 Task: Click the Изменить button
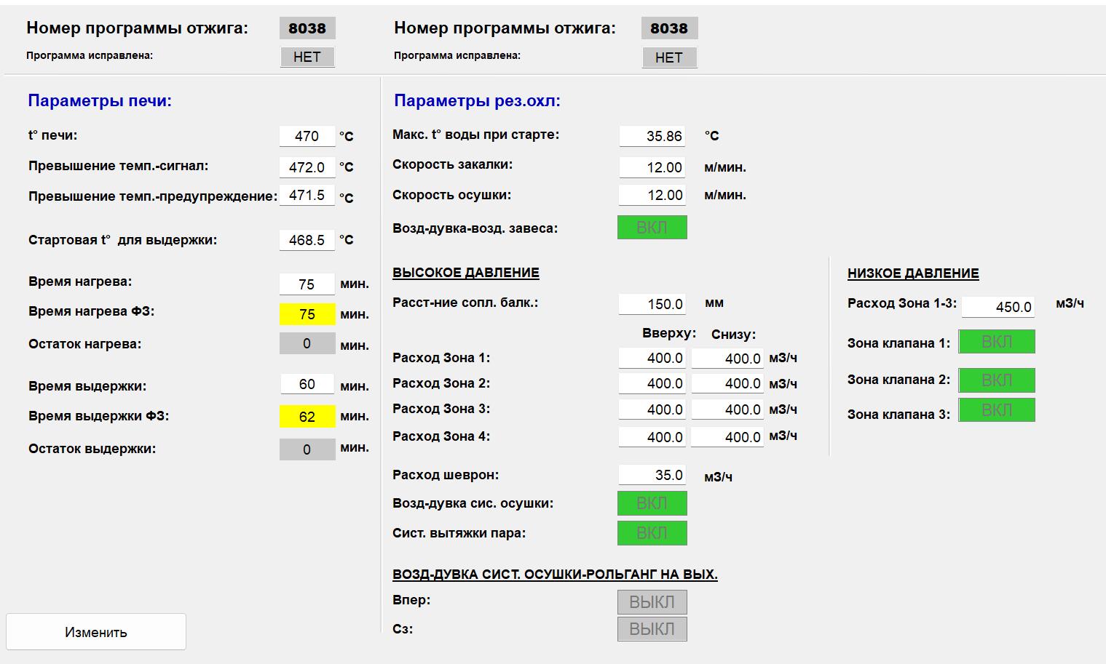pos(96,631)
